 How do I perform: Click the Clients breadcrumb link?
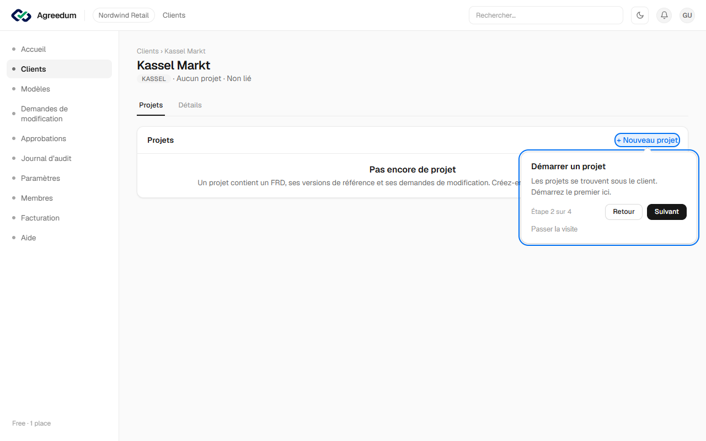pos(147,51)
